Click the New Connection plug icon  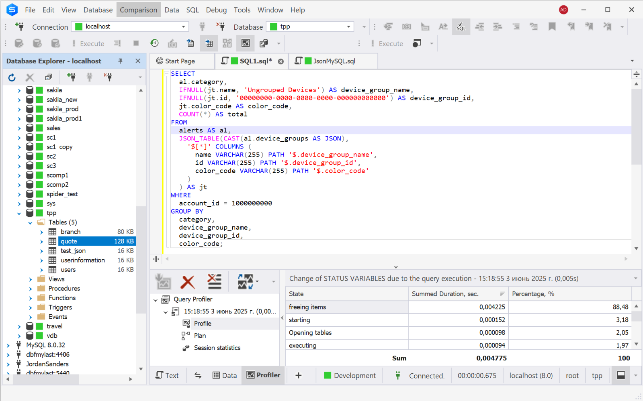coord(19,26)
